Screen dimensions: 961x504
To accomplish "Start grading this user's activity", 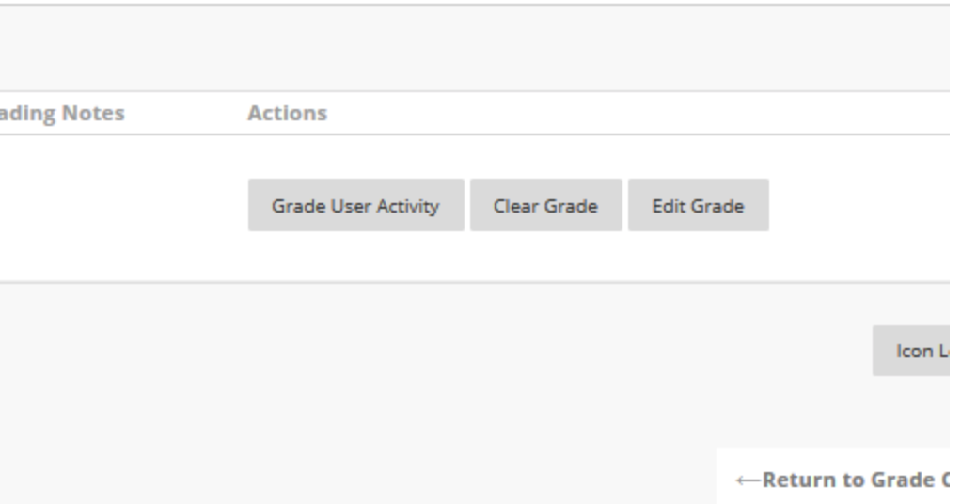I will [355, 205].
